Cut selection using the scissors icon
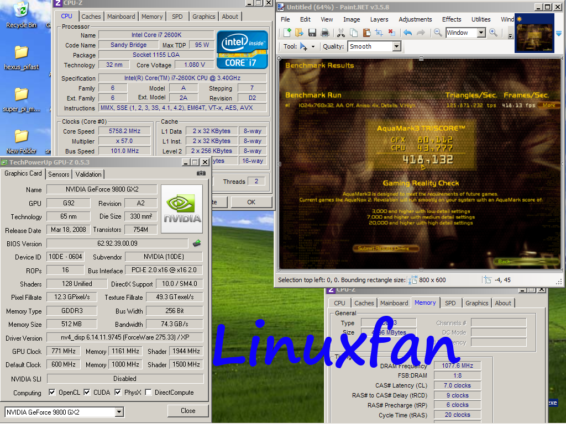The image size is (566, 424). (x=340, y=33)
